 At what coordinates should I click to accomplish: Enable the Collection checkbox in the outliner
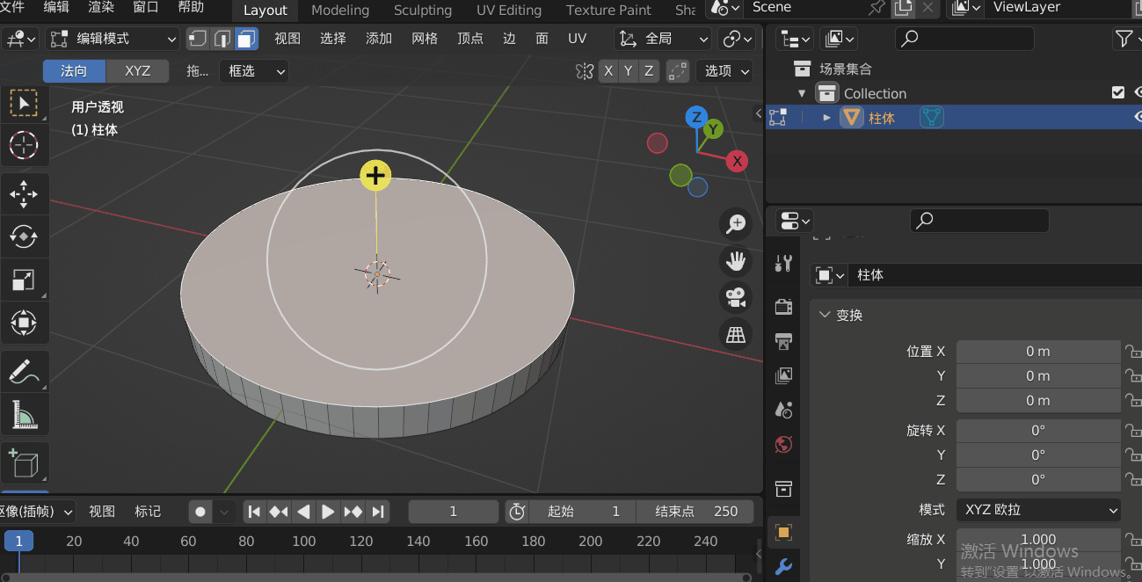(1118, 92)
